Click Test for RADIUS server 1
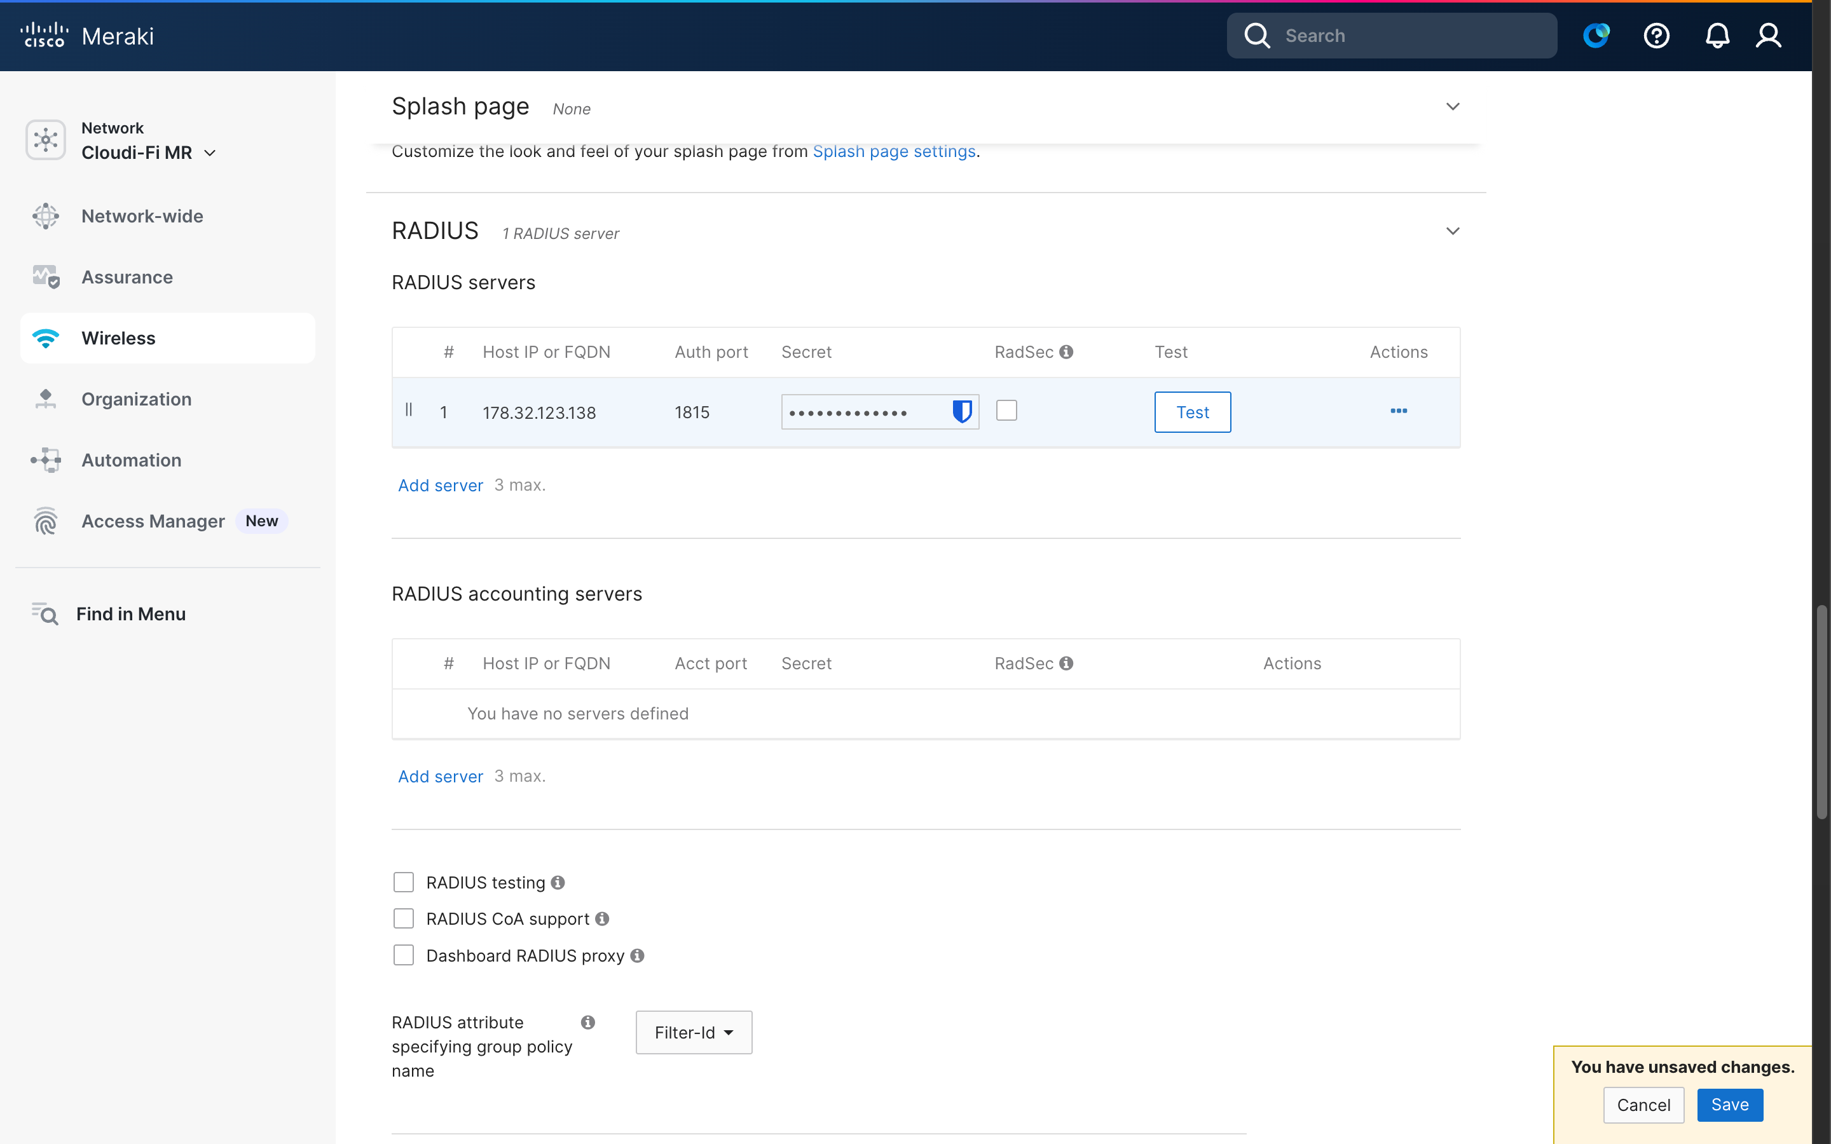 click(1191, 412)
